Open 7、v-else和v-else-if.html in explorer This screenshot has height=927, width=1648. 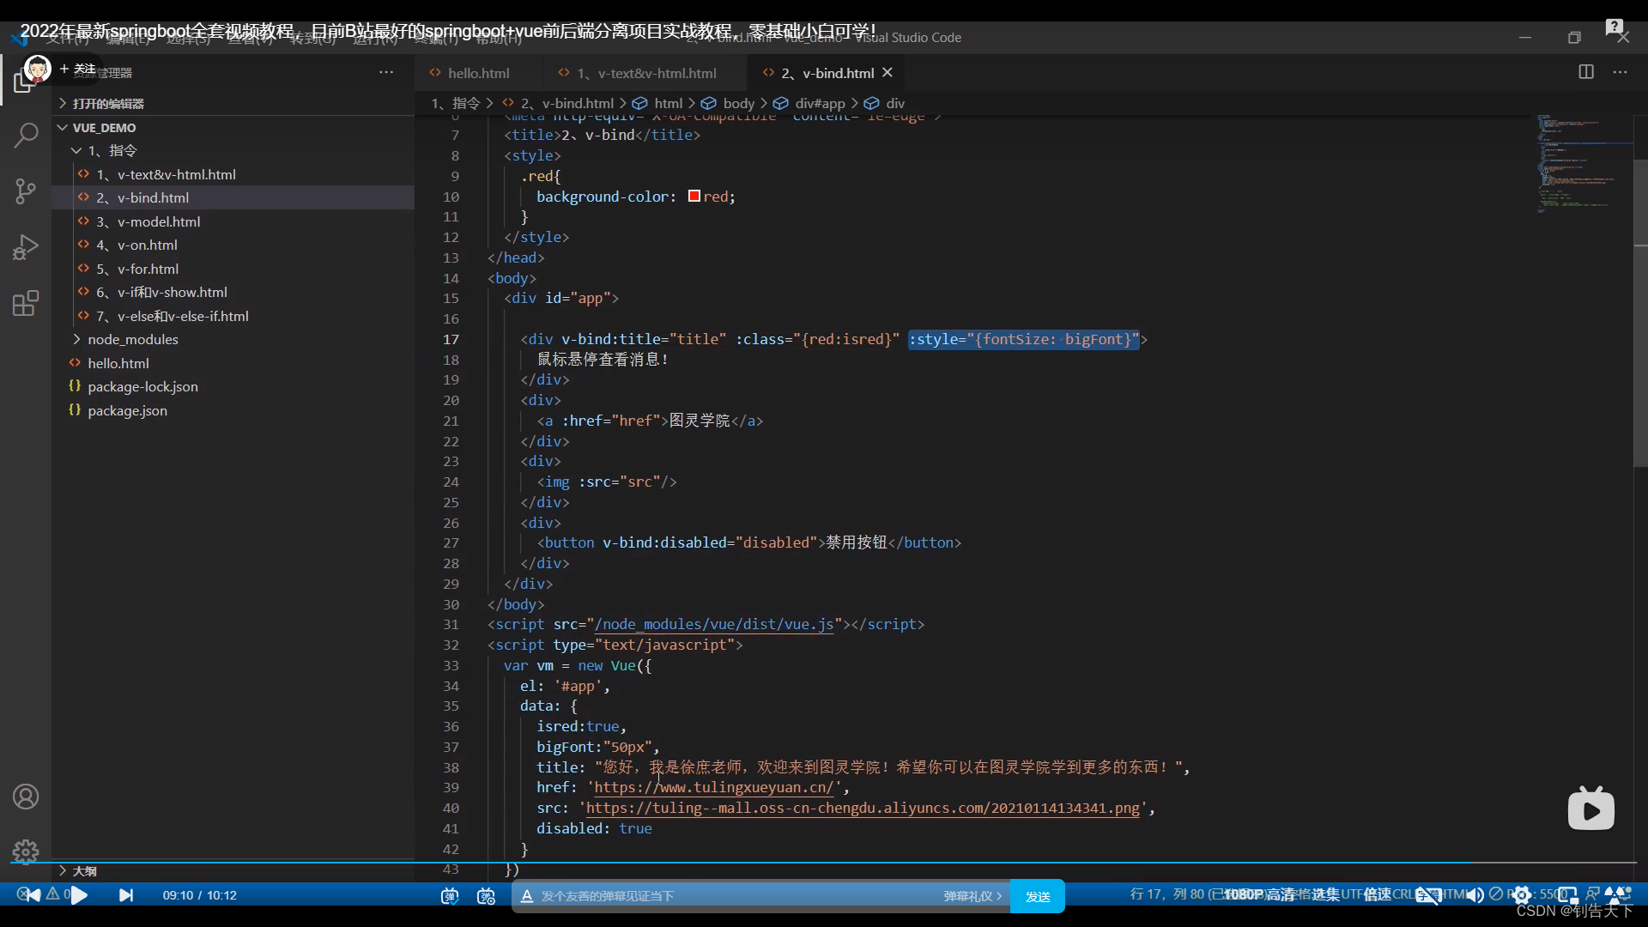pyautogui.click(x=233, y=316)
